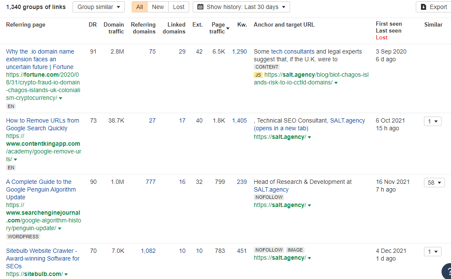Screen dimensions: 451x279
Task: Expand the contentkingapp URL dropdown arrow
Action: coord(15,159)
